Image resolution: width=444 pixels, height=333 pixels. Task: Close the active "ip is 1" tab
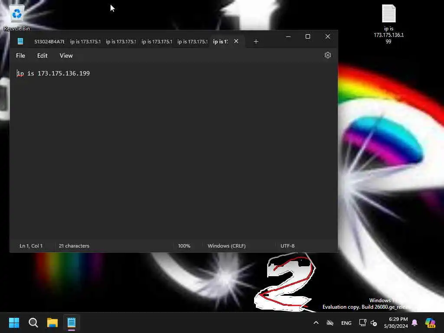(x=236, y=41)
